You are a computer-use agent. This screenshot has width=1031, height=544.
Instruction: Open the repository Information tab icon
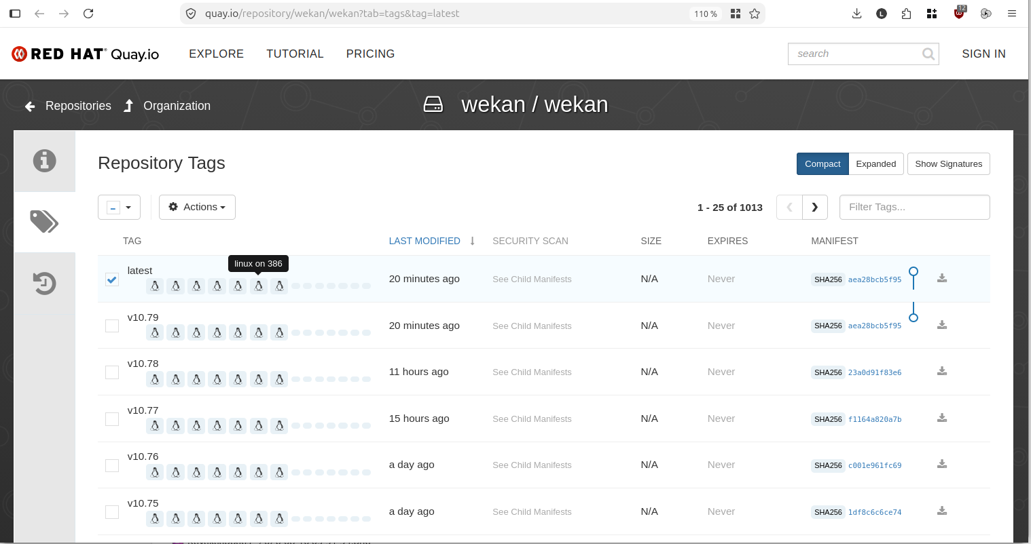click(x=45, y=161)
